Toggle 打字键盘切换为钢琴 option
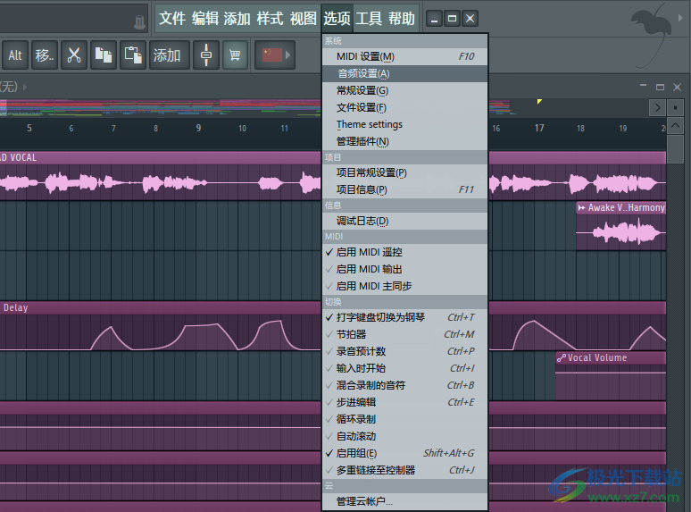The height and width of the screenshot is (512, 691). click(379, 317)
